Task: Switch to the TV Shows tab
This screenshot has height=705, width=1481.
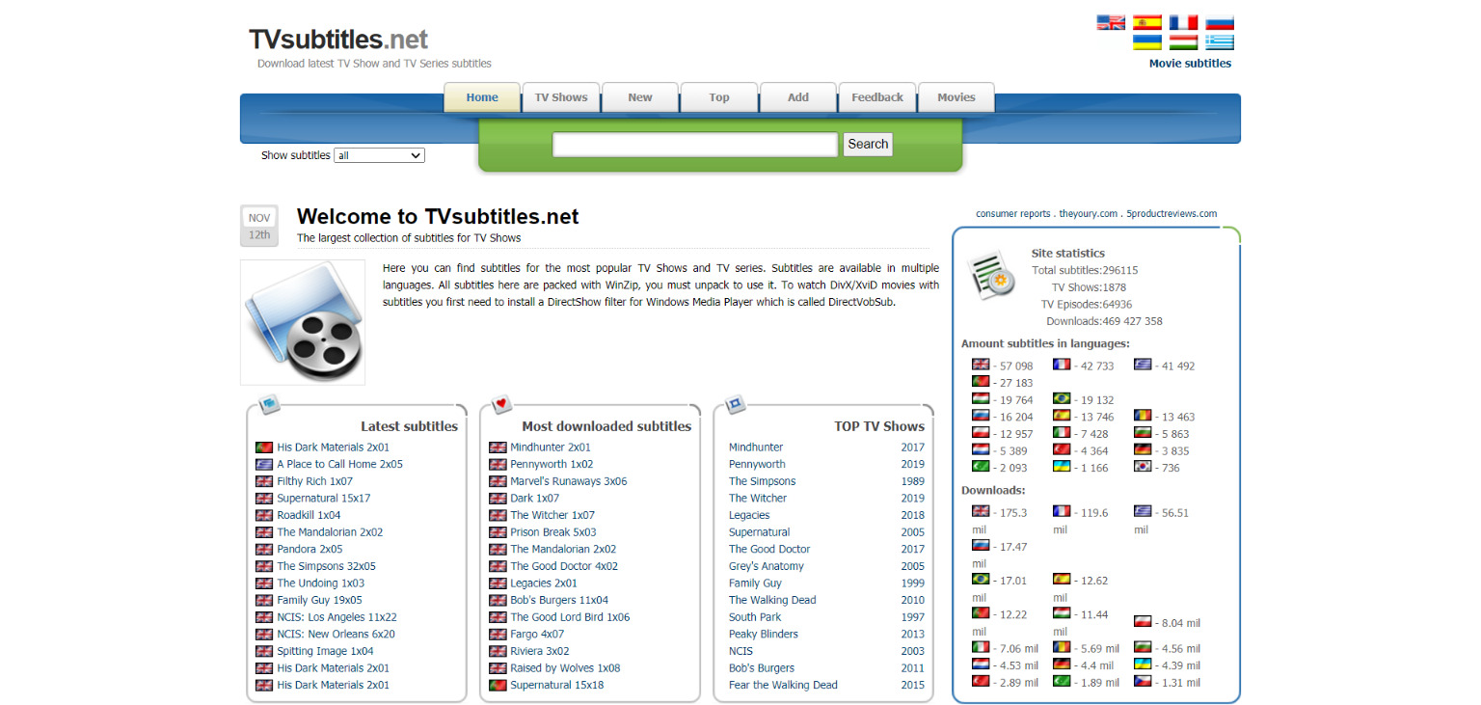Action: point(561,97)
